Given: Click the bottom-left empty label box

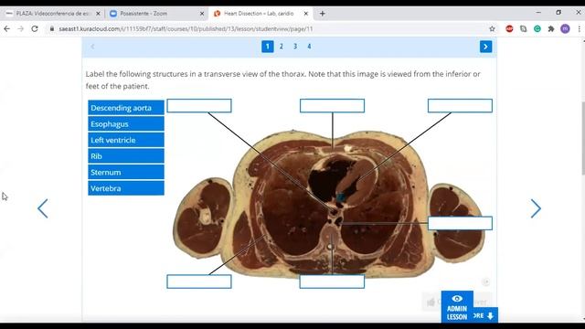Looking at the screenshot, I should (x=199, y=281).
